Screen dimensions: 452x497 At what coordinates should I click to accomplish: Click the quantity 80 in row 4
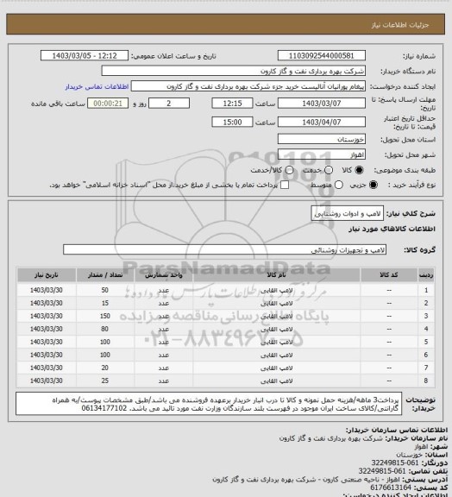[x=105, y=329]
